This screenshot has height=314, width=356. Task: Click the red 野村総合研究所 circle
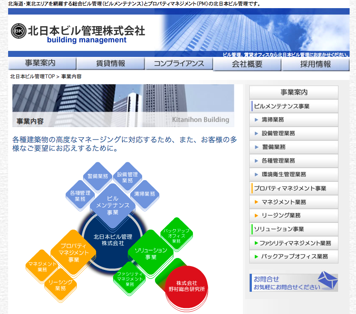[x=187, y=287]
